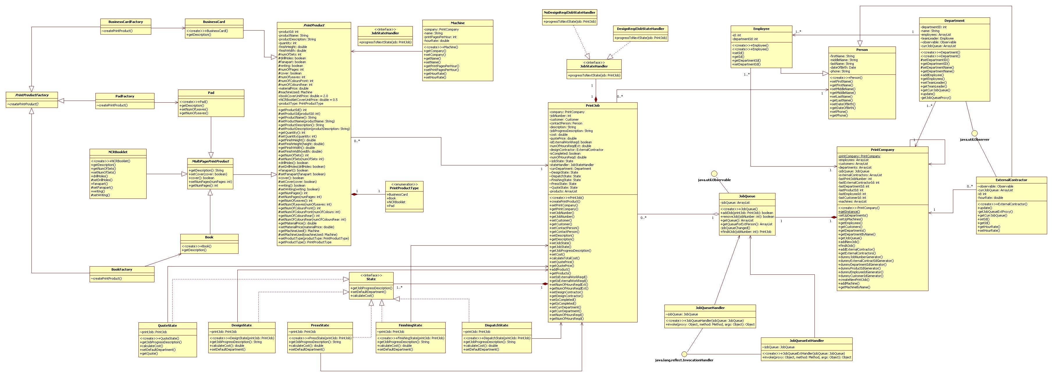Click +setNumOfLeaves() in the Pad class
1053x377 pixels.
[193, 109]
